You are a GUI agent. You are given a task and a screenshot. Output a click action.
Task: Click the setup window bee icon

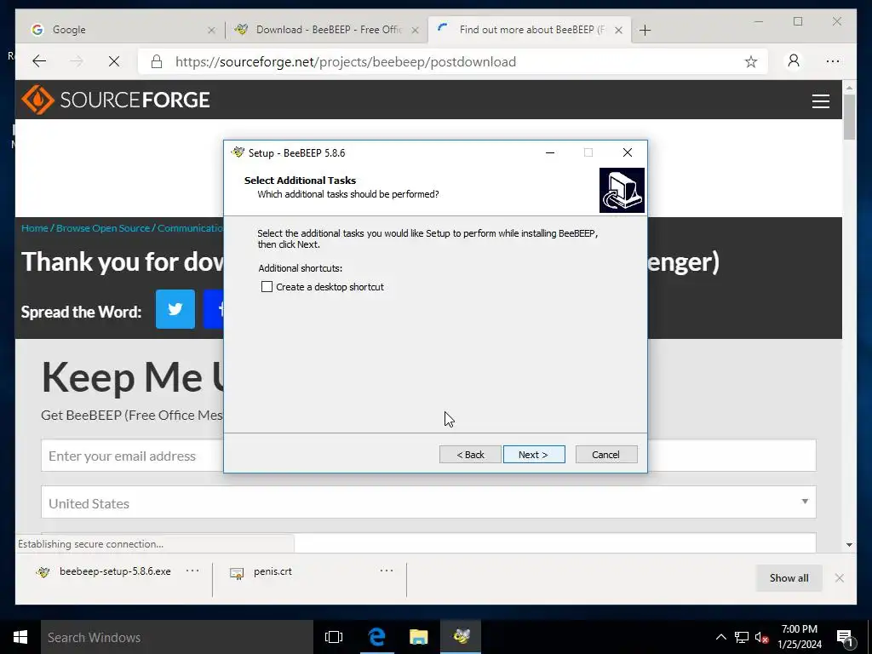pos(238,152)
